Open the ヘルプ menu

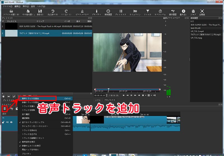(41, 6)
